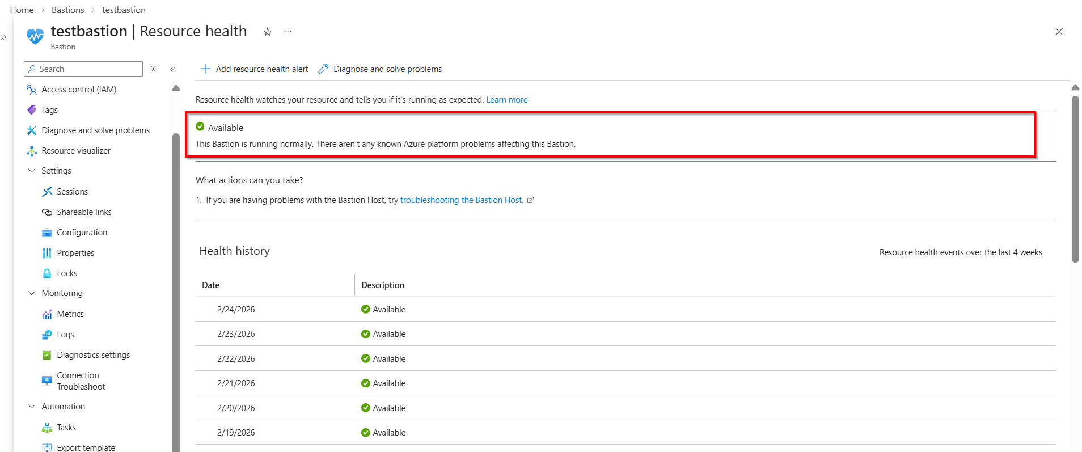Clear the search box with X
The width and height of the screenshot is (1082, 452).
click(x=153, y=69)
